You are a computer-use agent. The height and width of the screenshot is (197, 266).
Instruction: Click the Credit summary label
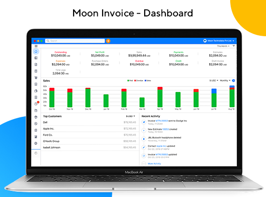click(x=178, y=61)
